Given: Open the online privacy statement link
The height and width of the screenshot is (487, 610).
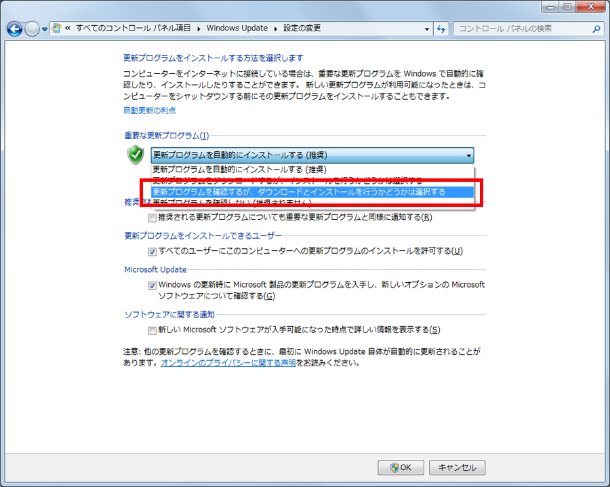Looking at the screenshot, I should [228, 363].
